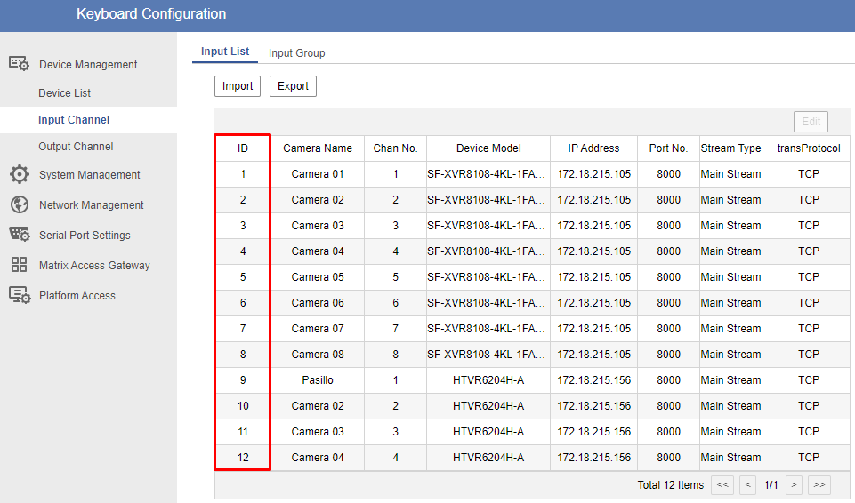Click the Chan No. column header
This screenshot has width=855, height=503.
(395, 148)
